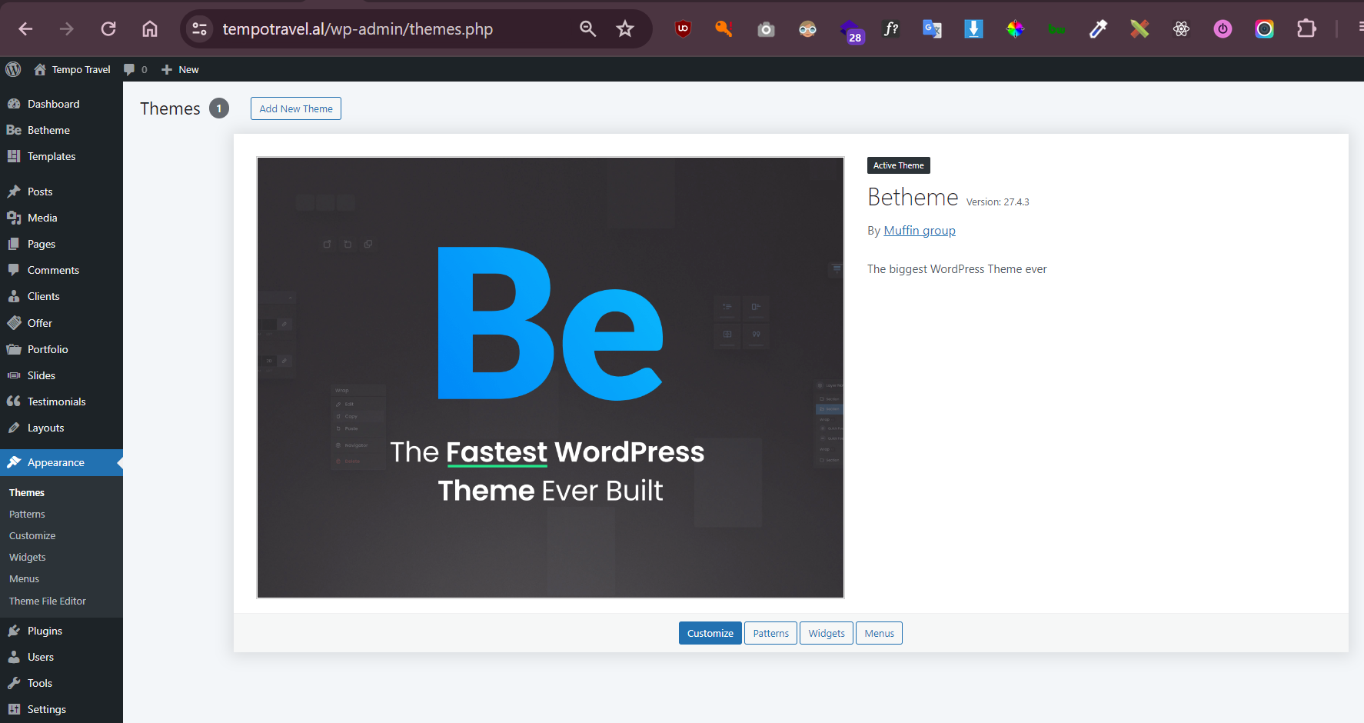
Task: Open Menus in the Appearance submenu
Action: pyautogui.click(x=24, y=578)
